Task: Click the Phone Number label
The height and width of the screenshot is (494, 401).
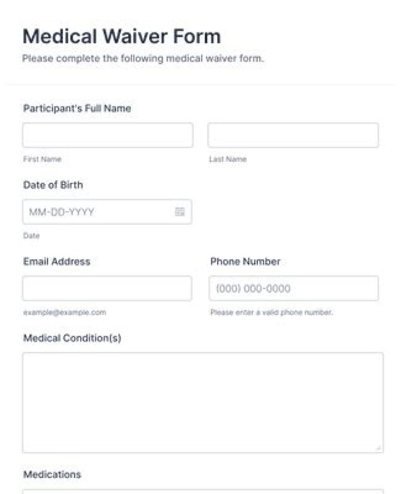Action: click(x=245, y=261)
